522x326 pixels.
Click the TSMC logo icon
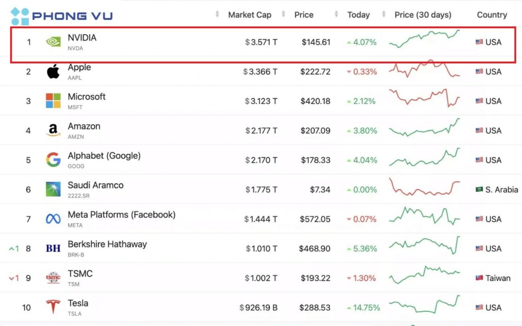coord(53,278)
